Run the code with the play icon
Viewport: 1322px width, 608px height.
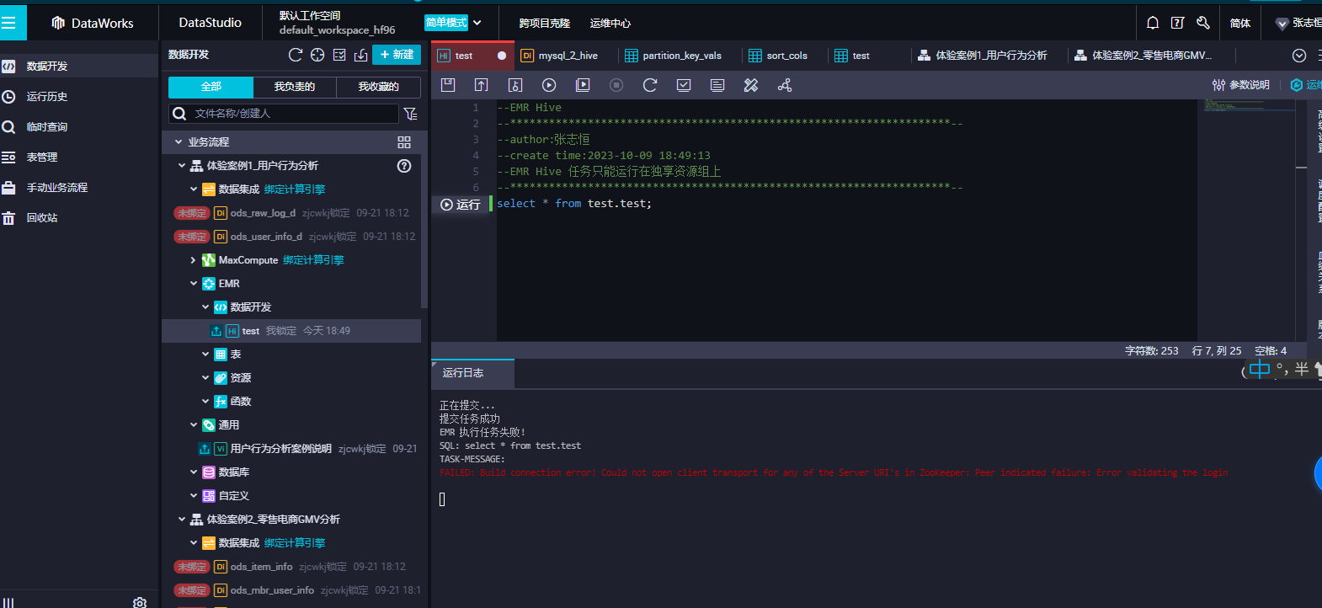549,85
